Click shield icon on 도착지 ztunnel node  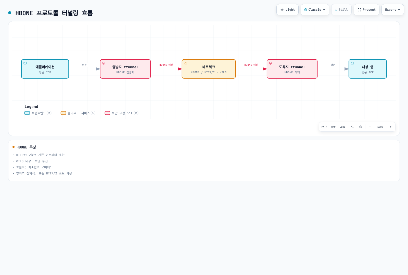coord(271,63)
